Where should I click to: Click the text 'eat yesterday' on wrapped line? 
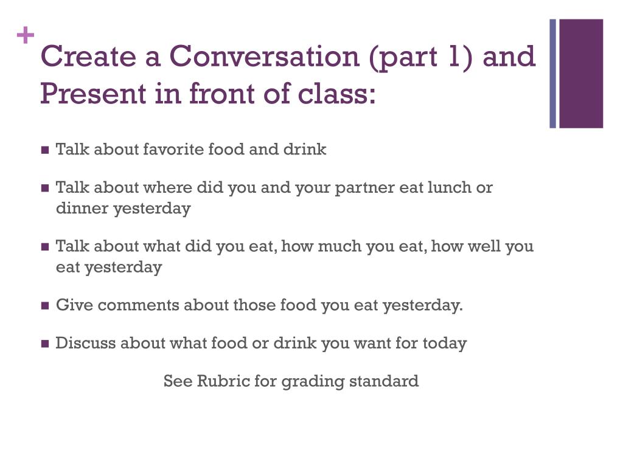[x=109, y=268]
